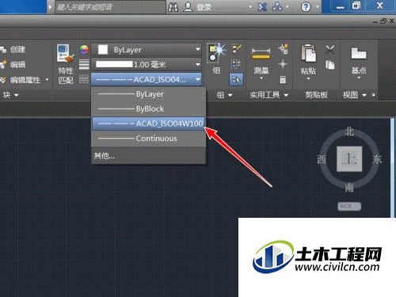
Task: Click the Paste (粘贴) clipboard icon
Action: [x=308, y=62]
